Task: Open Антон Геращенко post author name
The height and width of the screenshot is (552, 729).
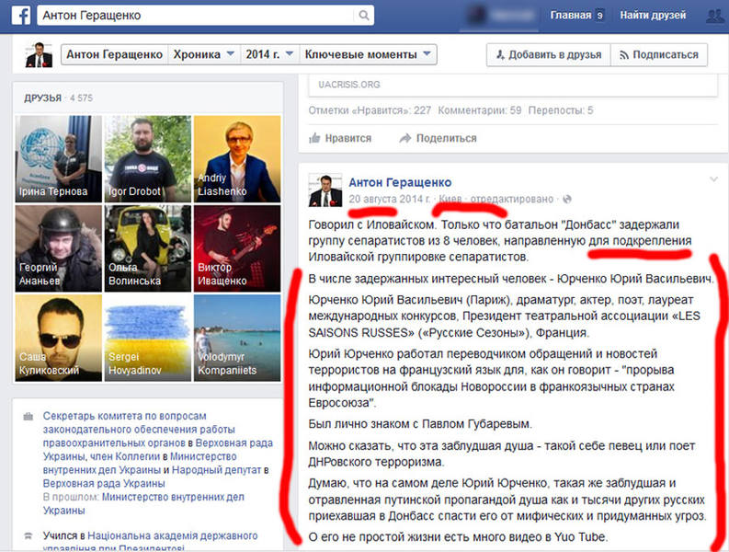Action: 400,182
